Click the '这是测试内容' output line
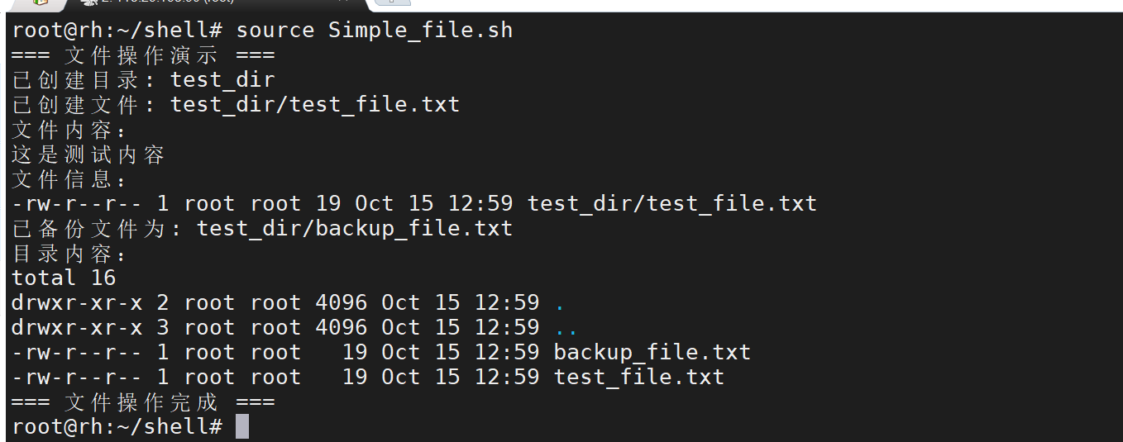1123x442 pixels. [x=88, y=154]
